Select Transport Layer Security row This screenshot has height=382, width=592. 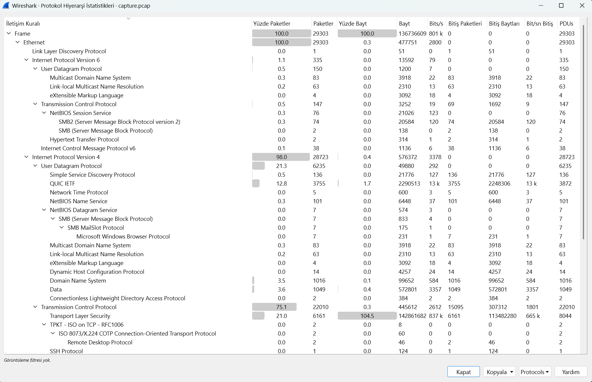point(80,316)
